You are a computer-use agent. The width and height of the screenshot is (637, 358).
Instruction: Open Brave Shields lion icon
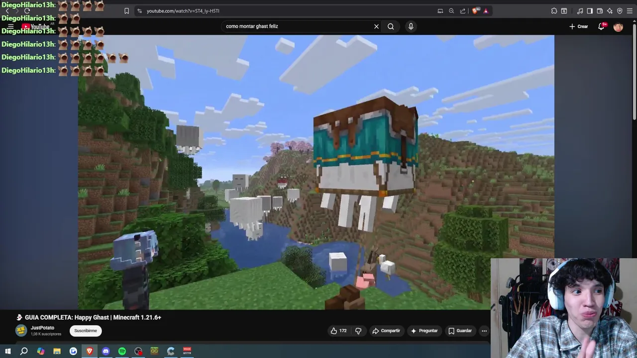click(x=475, y=11)
